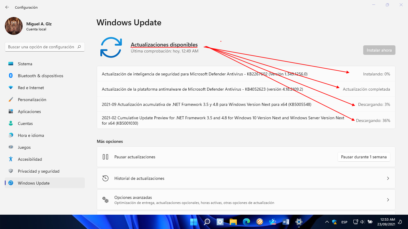Click the Última comprobación: hoy, 12:49 AM text

click(x=165, y=51)
